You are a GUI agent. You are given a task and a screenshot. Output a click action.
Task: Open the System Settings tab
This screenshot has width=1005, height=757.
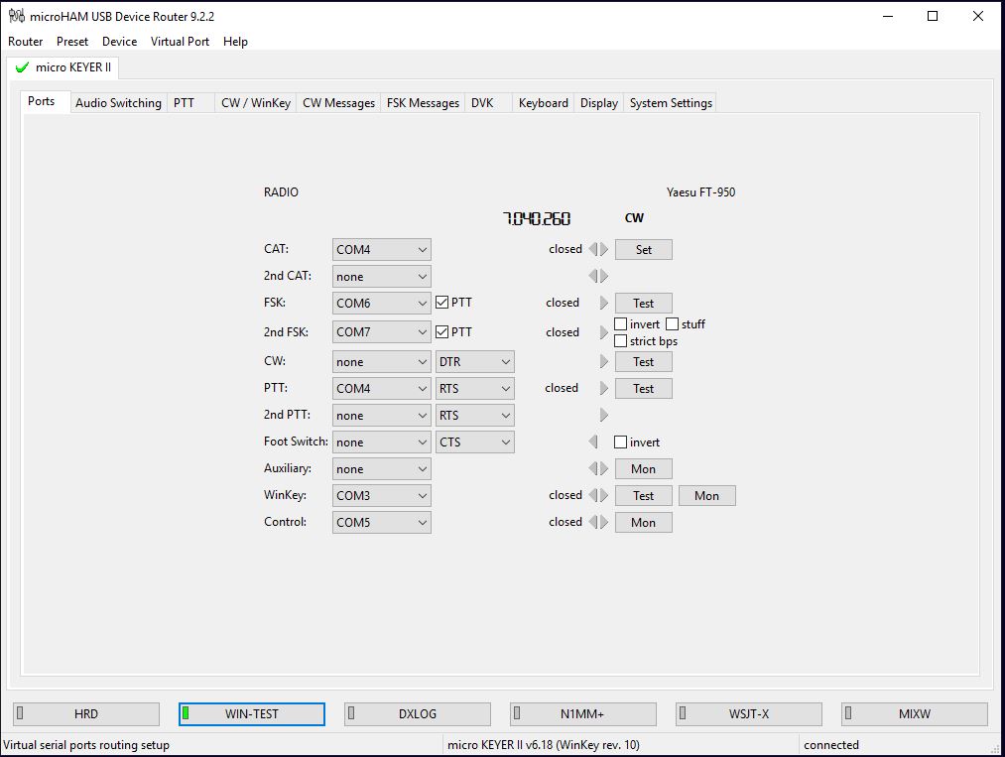(671, 103)
